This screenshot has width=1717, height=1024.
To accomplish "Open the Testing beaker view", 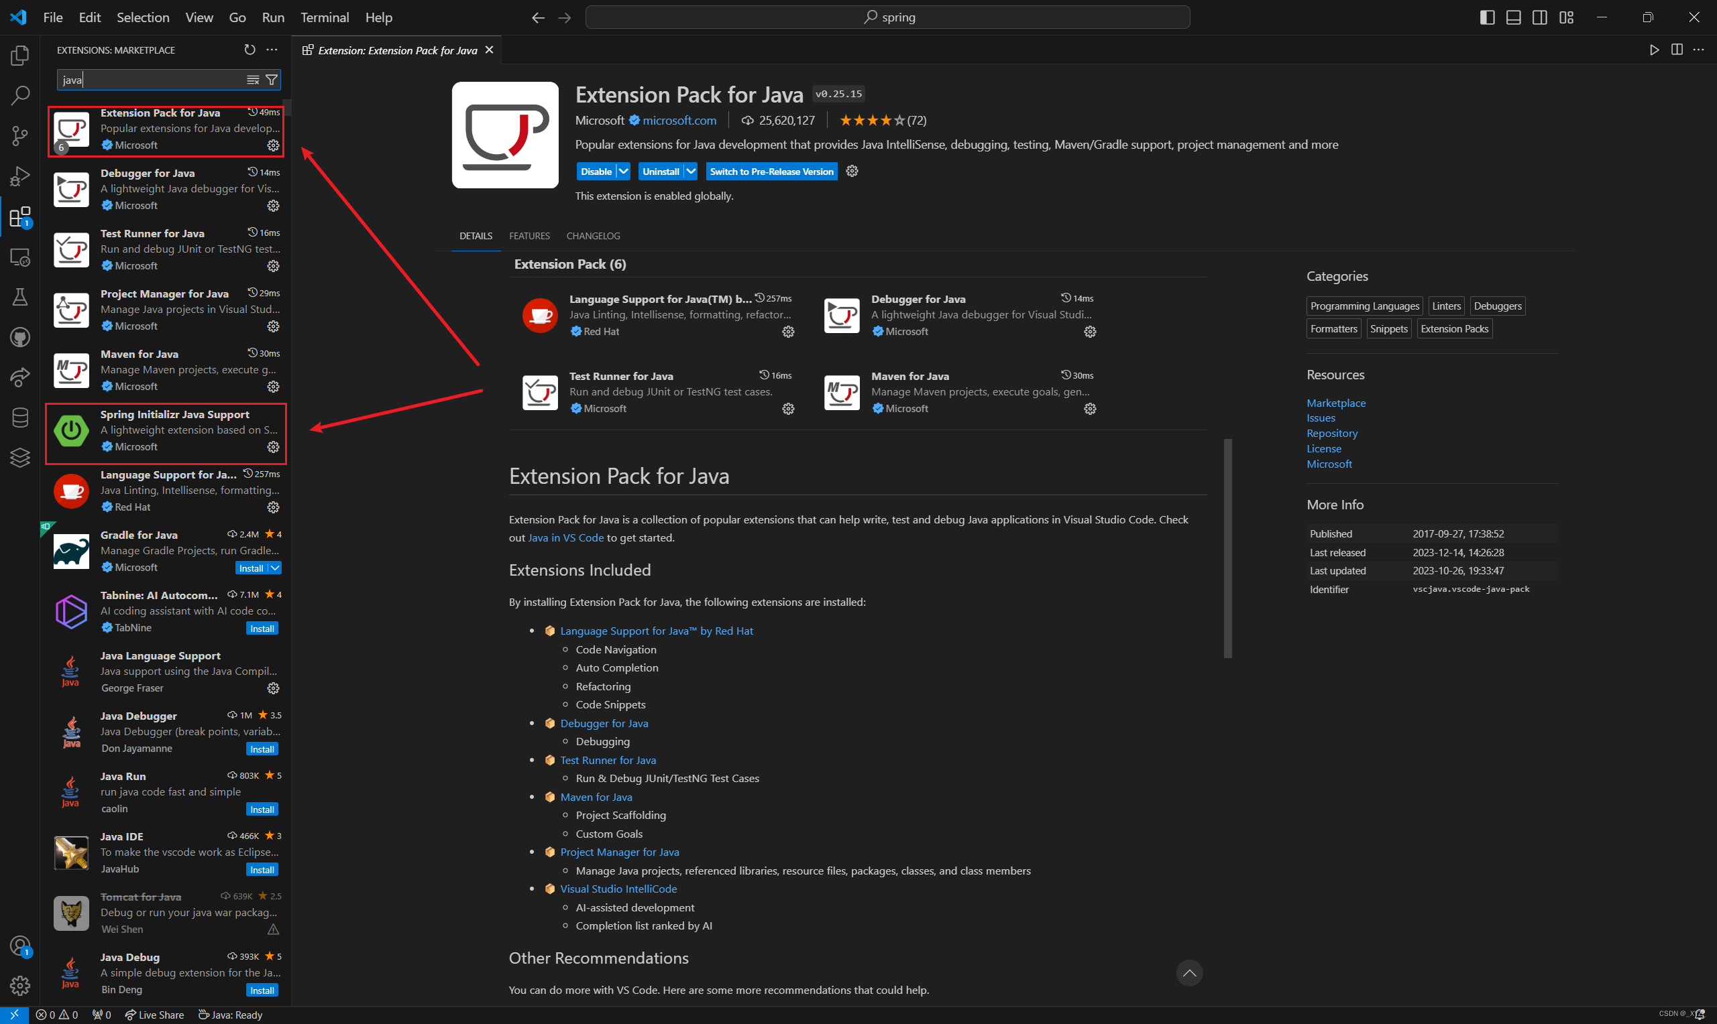I will pos(20,298).
